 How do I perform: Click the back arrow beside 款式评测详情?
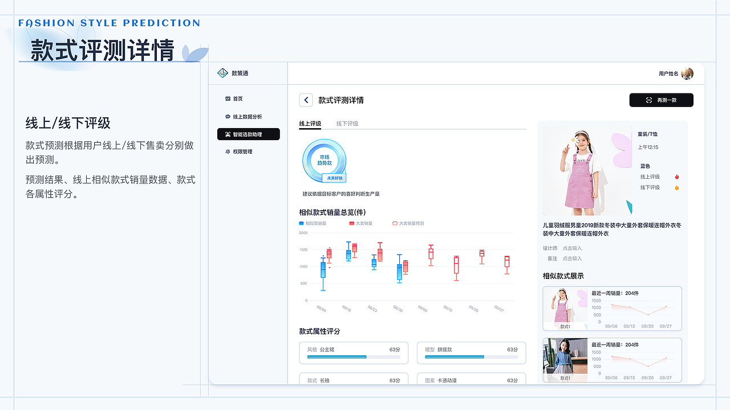pyautogui.click(x=306, y=100)
